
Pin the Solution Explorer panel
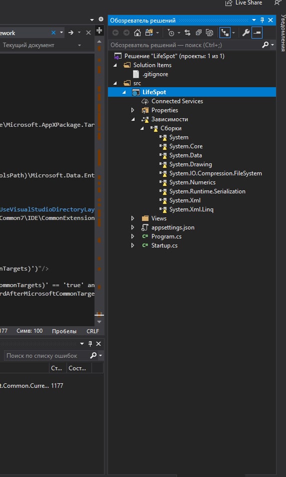point(262,21)
